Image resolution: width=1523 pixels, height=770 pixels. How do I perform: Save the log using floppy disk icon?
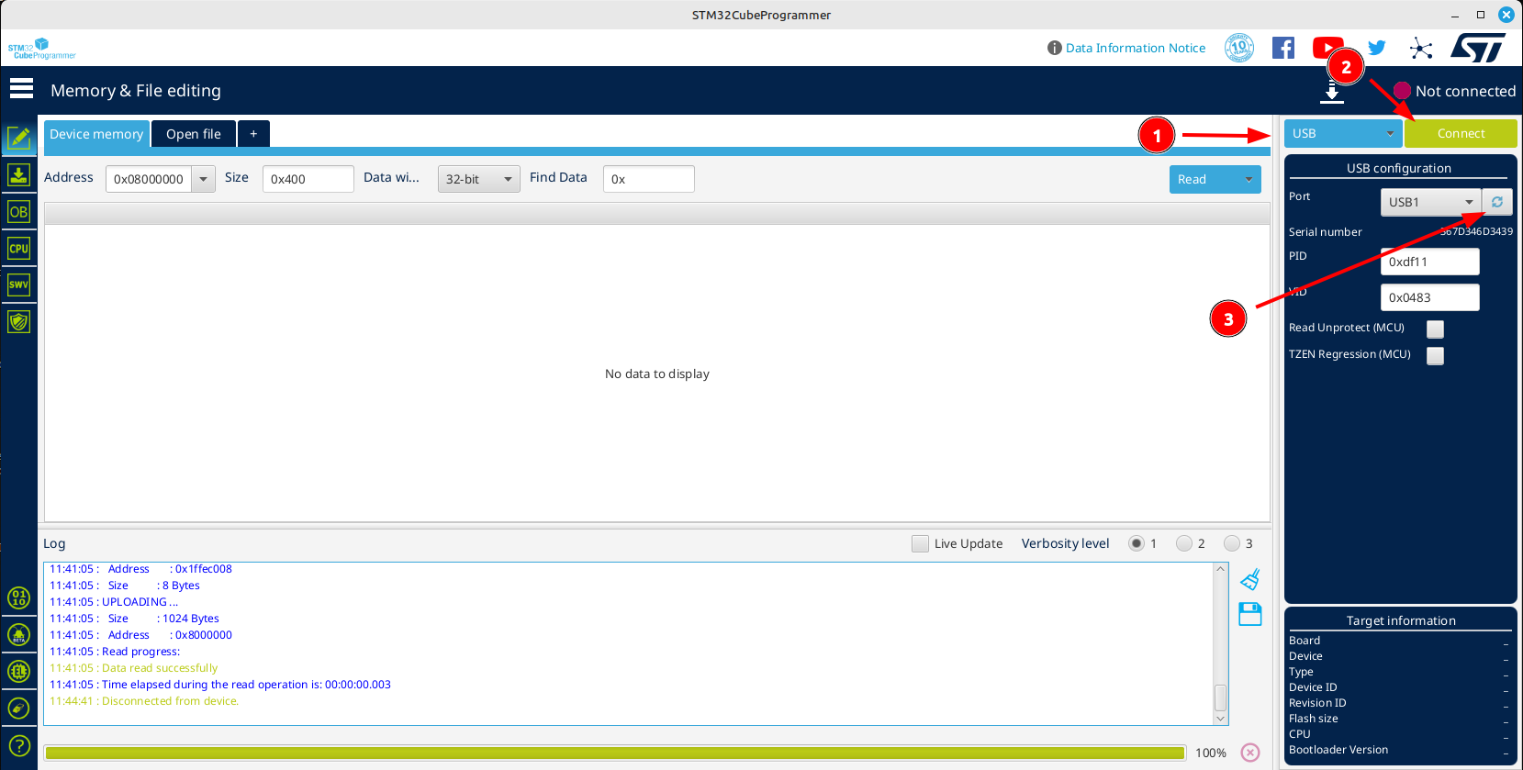1250,614
